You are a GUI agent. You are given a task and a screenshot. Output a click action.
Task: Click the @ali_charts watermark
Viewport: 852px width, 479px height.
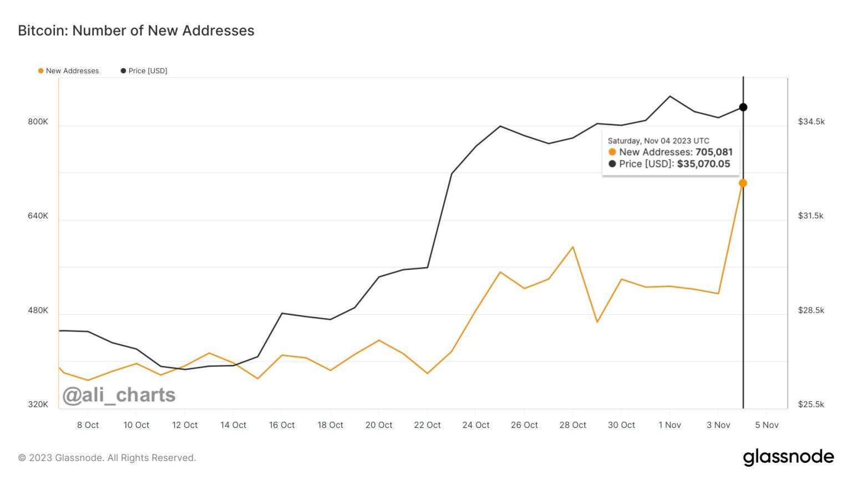point(118,395)
